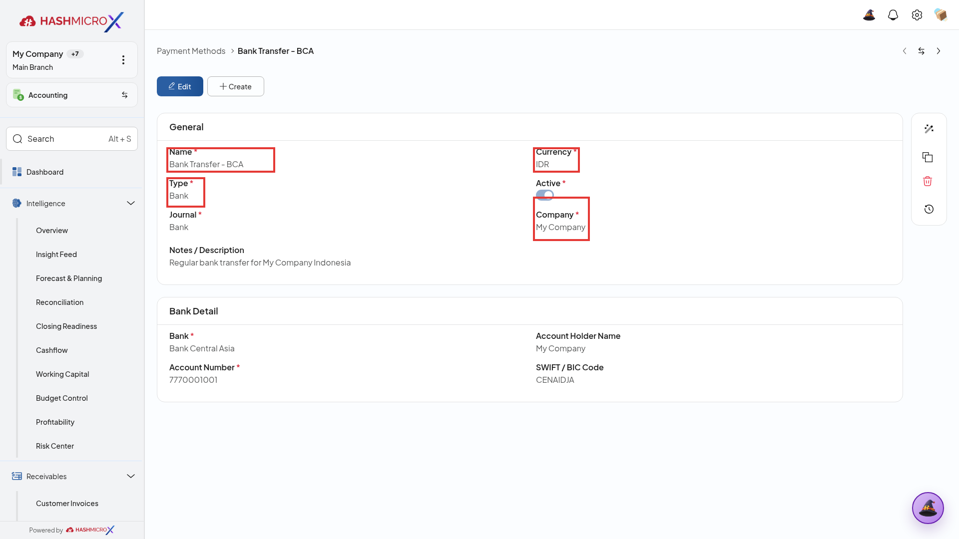The width and height of the screenshot is (959, 539).
Task: Open the wizard hat icon in top bar
Action: [x=869, y=15]
